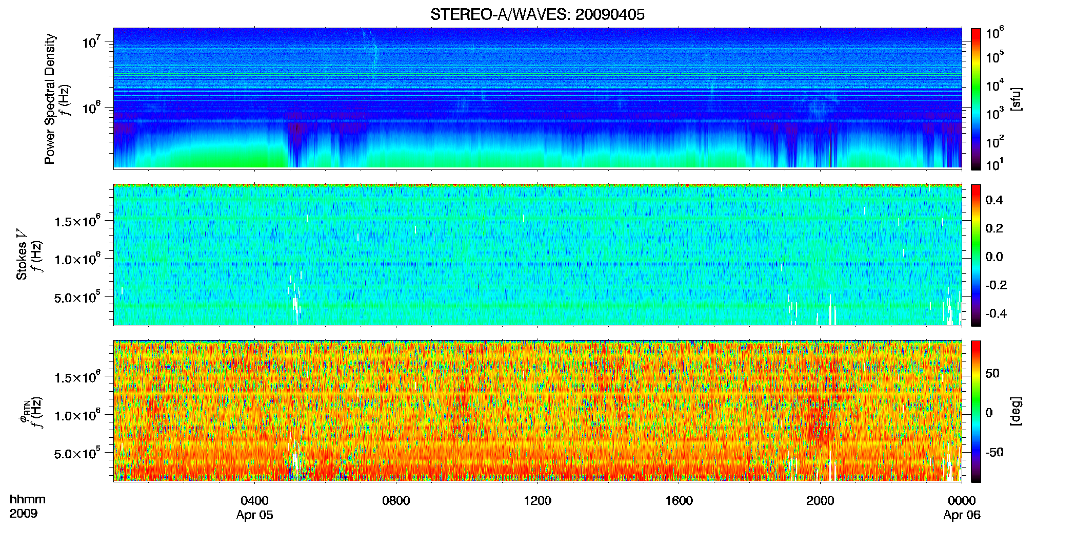Click the 10^3 label on the sfu color bar
Image resolution: width=1075 pixels, height=553 pixels.
995,113
